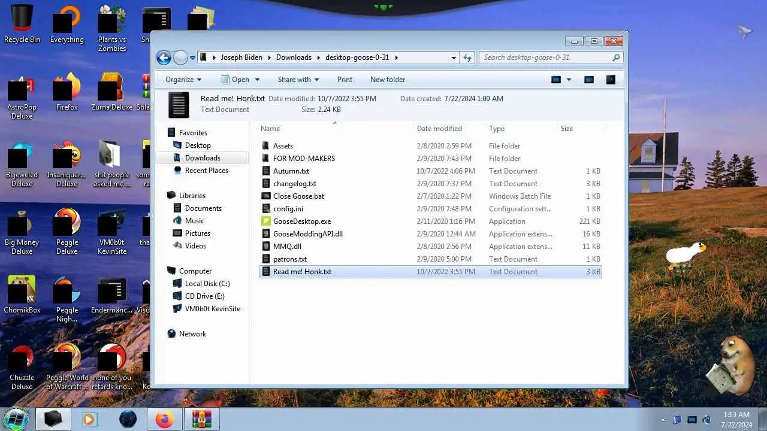767x431 pixels.
Task: Show hidden tray icons arrow
Action: [663, 420]
